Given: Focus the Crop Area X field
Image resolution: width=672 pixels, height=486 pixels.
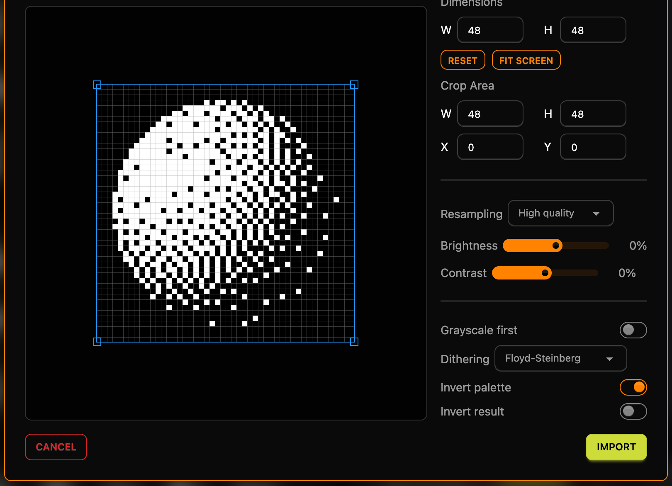Looking at the screenshot, I should click(490, 147).
